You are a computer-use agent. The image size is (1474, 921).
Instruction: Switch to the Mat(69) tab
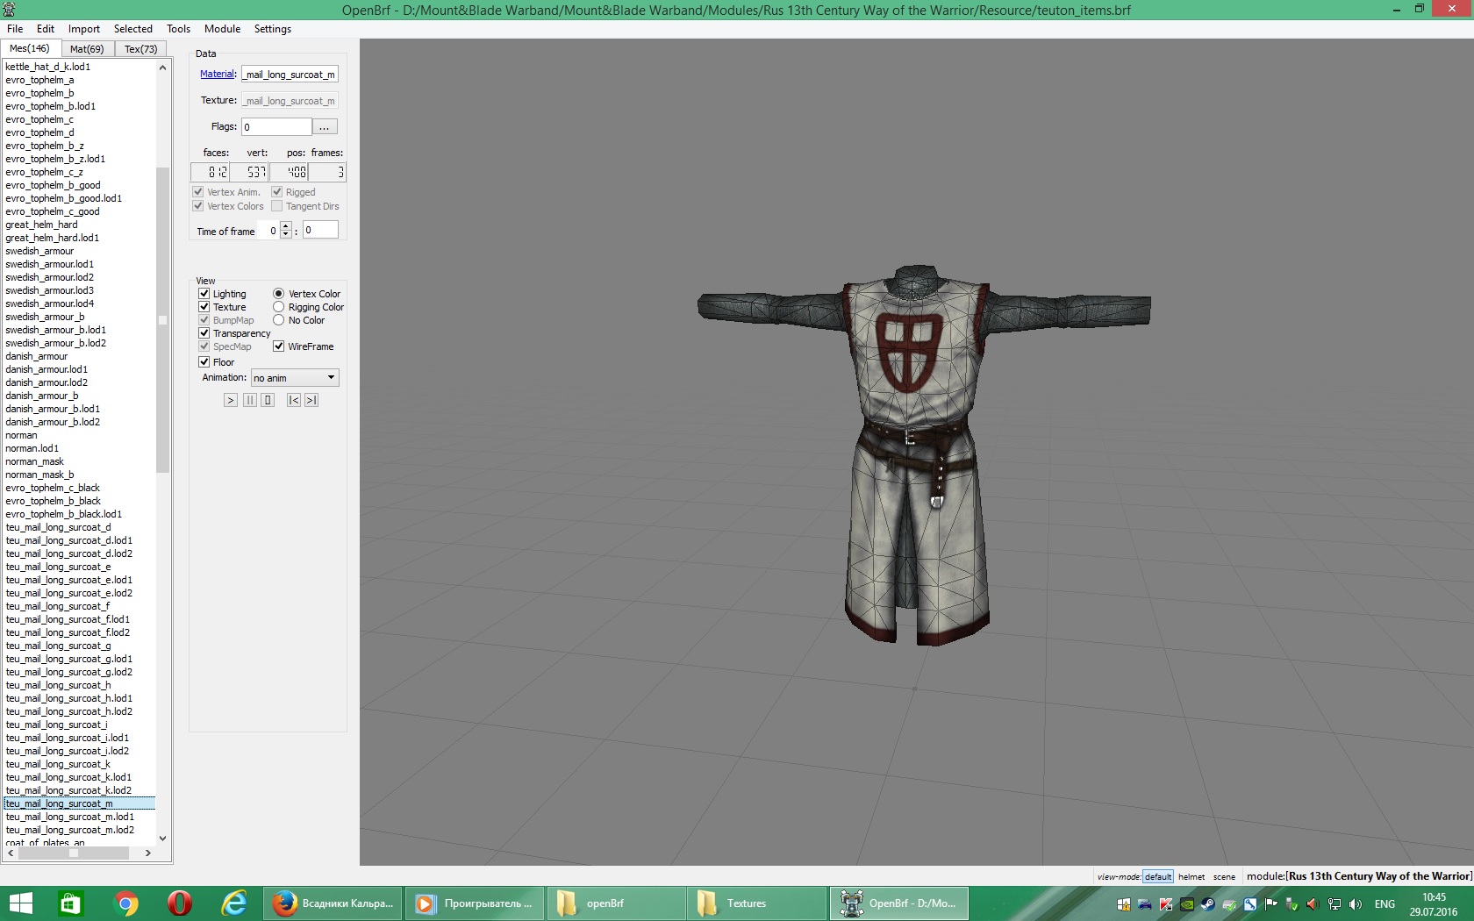coord(87,49)
